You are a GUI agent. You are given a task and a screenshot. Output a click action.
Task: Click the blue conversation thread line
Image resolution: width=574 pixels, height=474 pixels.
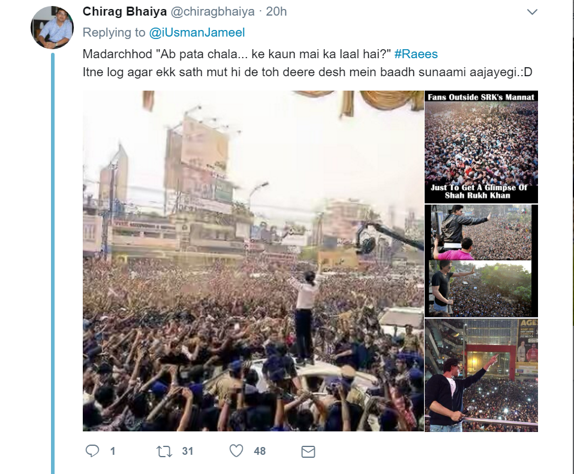coord(52,264)
